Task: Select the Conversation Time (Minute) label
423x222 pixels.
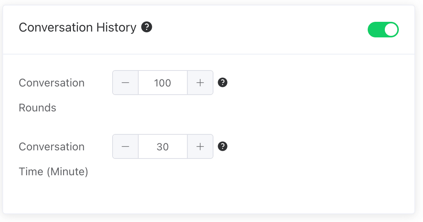Action: tap(51, 147)
